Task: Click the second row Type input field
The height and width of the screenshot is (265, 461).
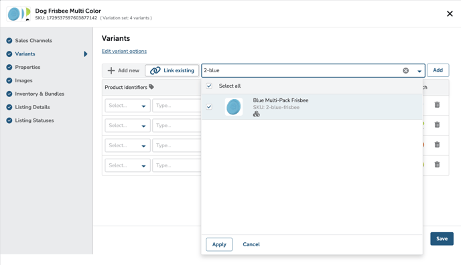Action: pyautogui.click(x=177, y=126)
